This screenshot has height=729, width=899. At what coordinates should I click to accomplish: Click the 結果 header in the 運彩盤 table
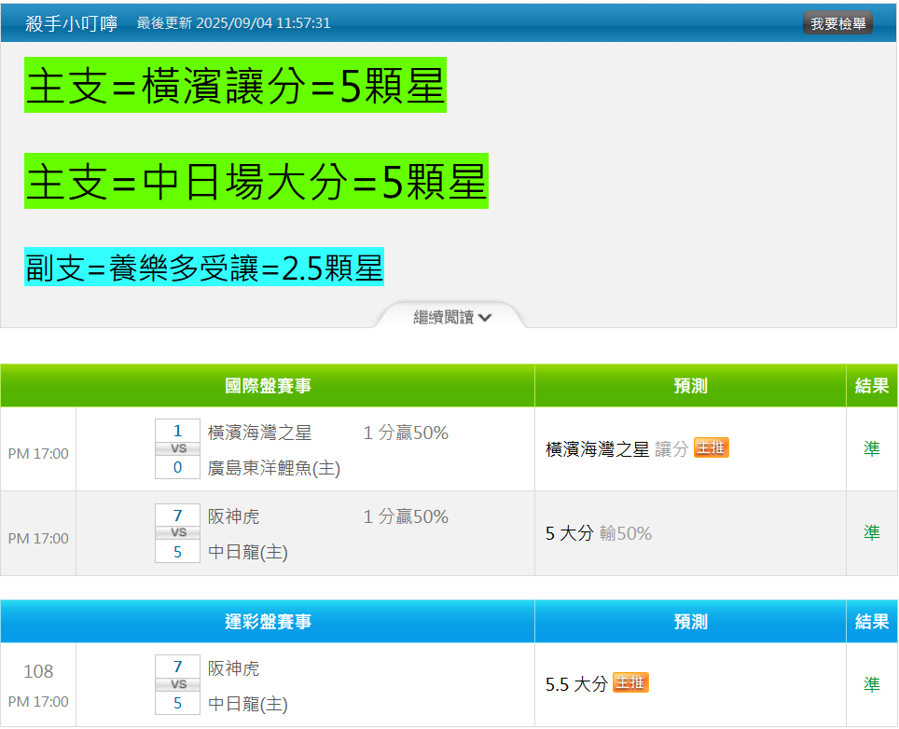point(871,622)
